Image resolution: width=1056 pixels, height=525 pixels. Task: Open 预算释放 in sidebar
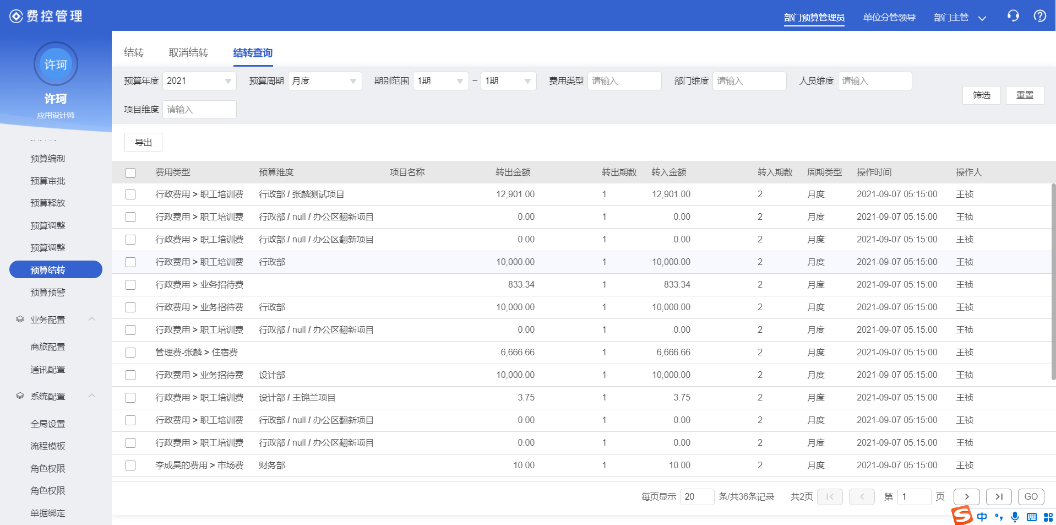click(x=48, y=203)
